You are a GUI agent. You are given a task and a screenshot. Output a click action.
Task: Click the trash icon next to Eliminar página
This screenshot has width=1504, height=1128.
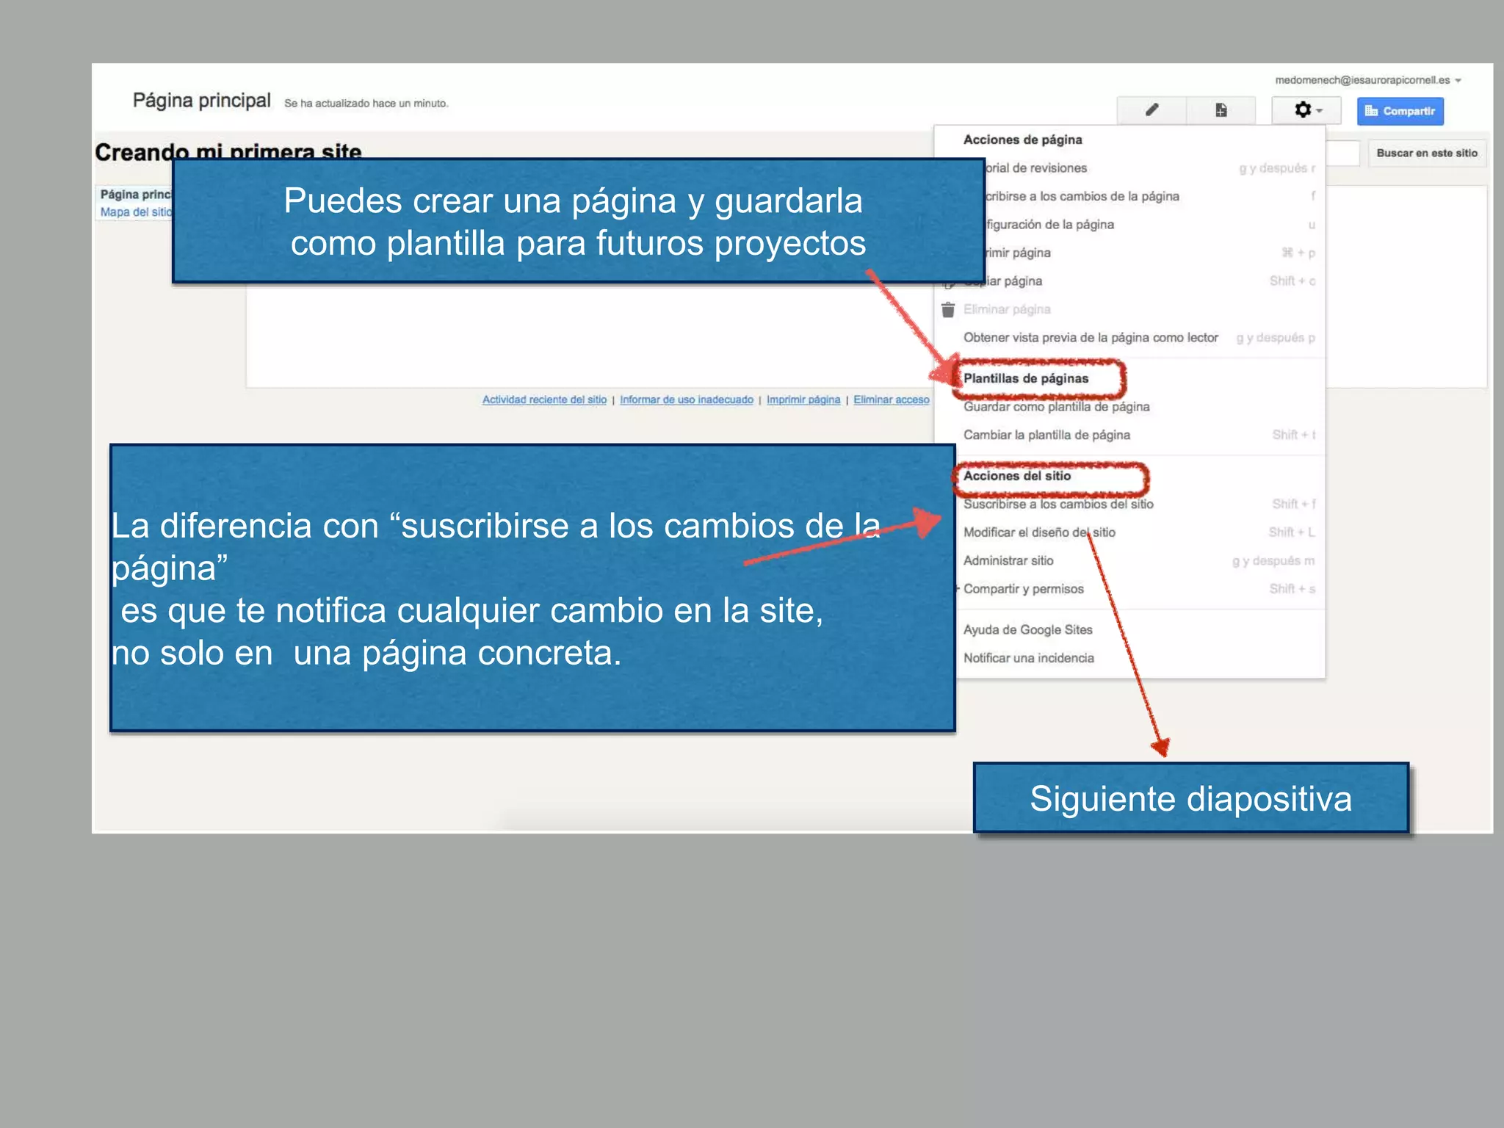948,309
